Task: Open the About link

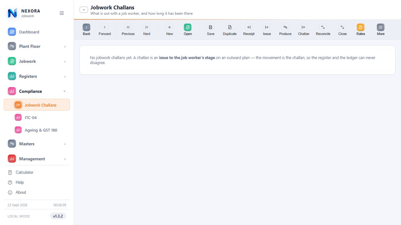Action: tap(37, 192)
